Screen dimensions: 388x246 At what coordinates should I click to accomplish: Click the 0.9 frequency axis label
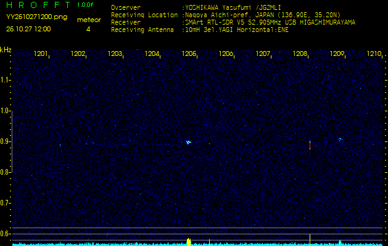[6, 141]
